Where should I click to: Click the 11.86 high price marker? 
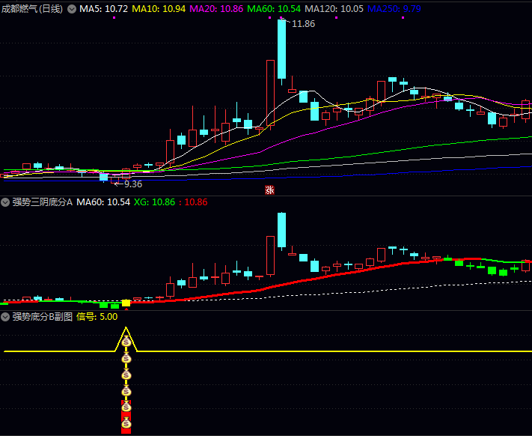(303, 24)
